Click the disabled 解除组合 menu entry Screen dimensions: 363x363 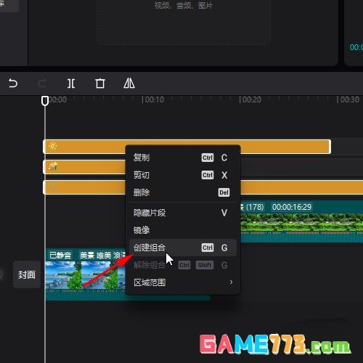(x=183, y=265)
